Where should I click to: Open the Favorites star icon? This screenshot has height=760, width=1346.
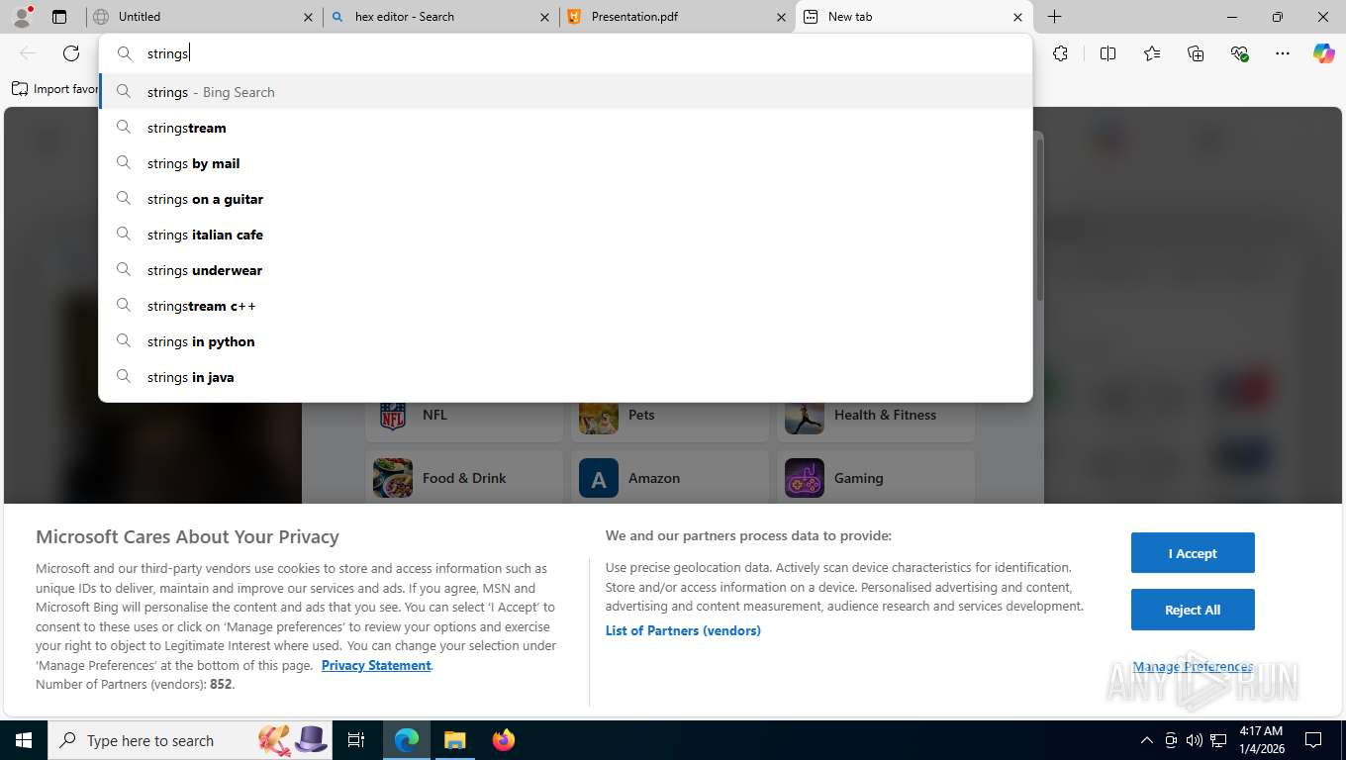pos(1152,53)
